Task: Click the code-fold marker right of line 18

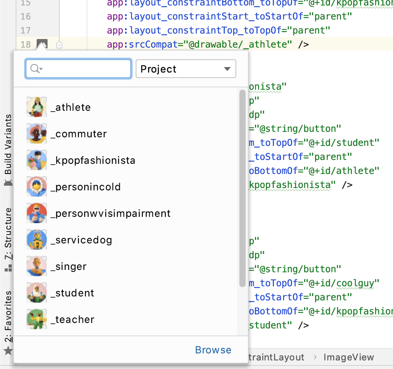Action: pyautogui.click(x=59, y=44)
